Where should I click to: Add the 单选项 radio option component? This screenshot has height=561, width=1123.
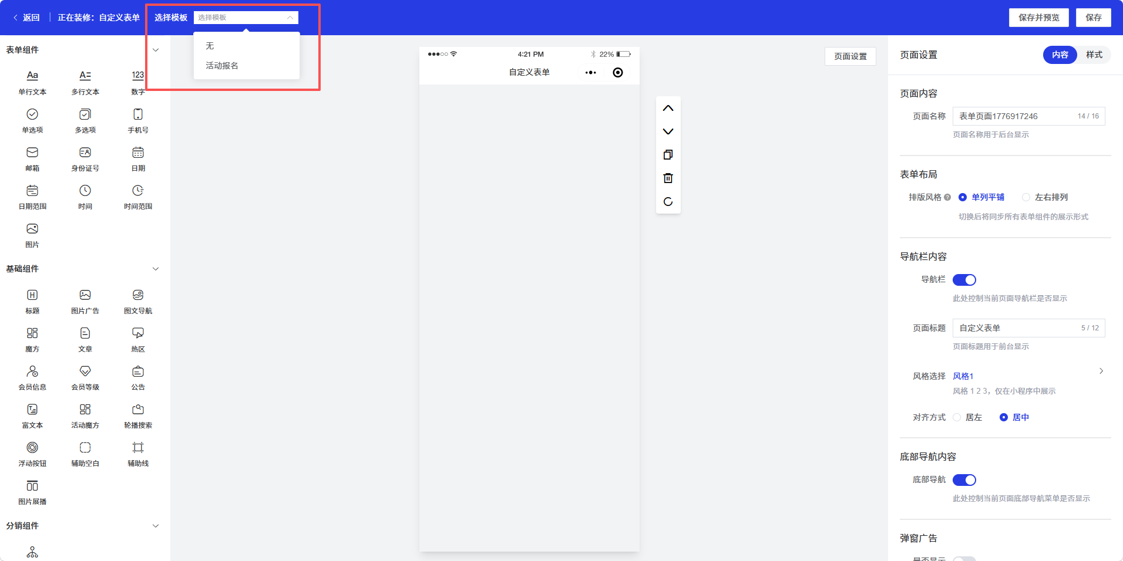(32, 121)
